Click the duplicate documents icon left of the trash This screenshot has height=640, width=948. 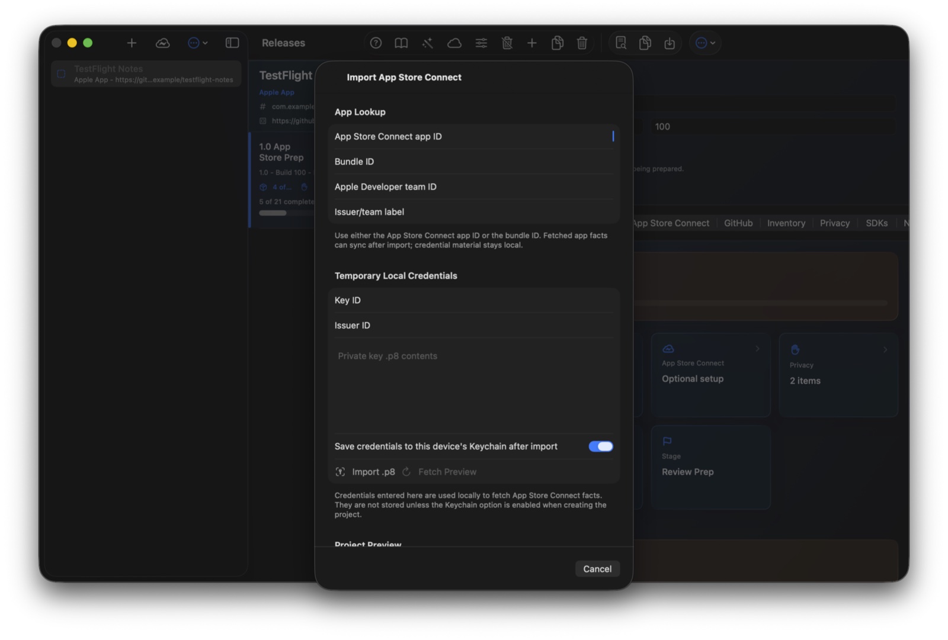click(x=557, y=43)
